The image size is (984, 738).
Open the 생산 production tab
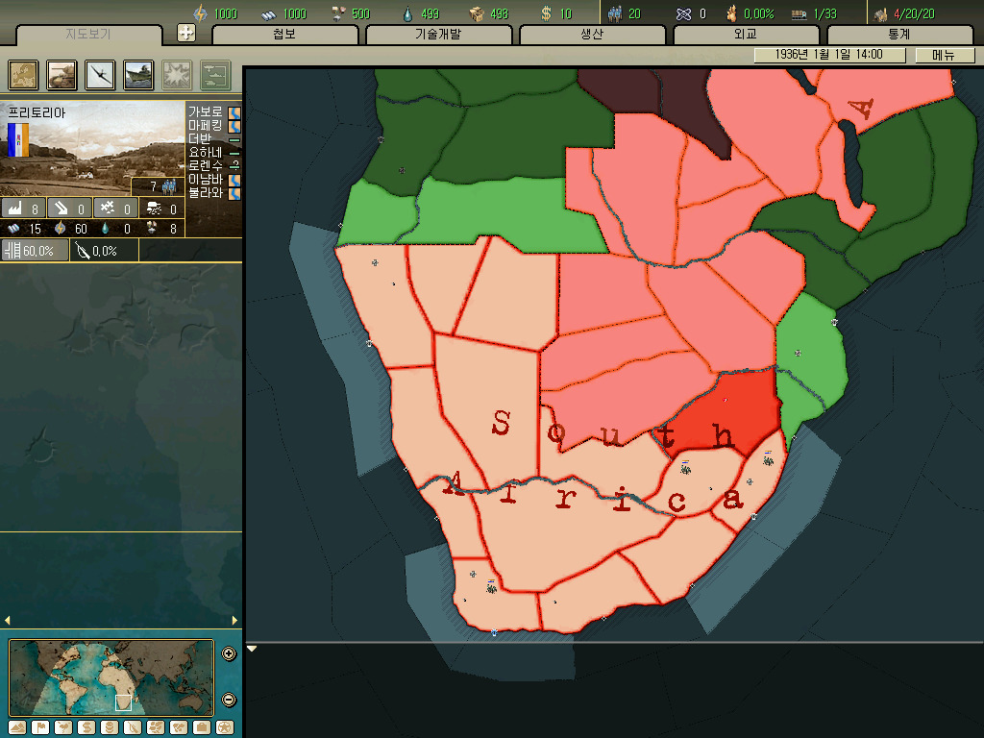tap(592, 35)
